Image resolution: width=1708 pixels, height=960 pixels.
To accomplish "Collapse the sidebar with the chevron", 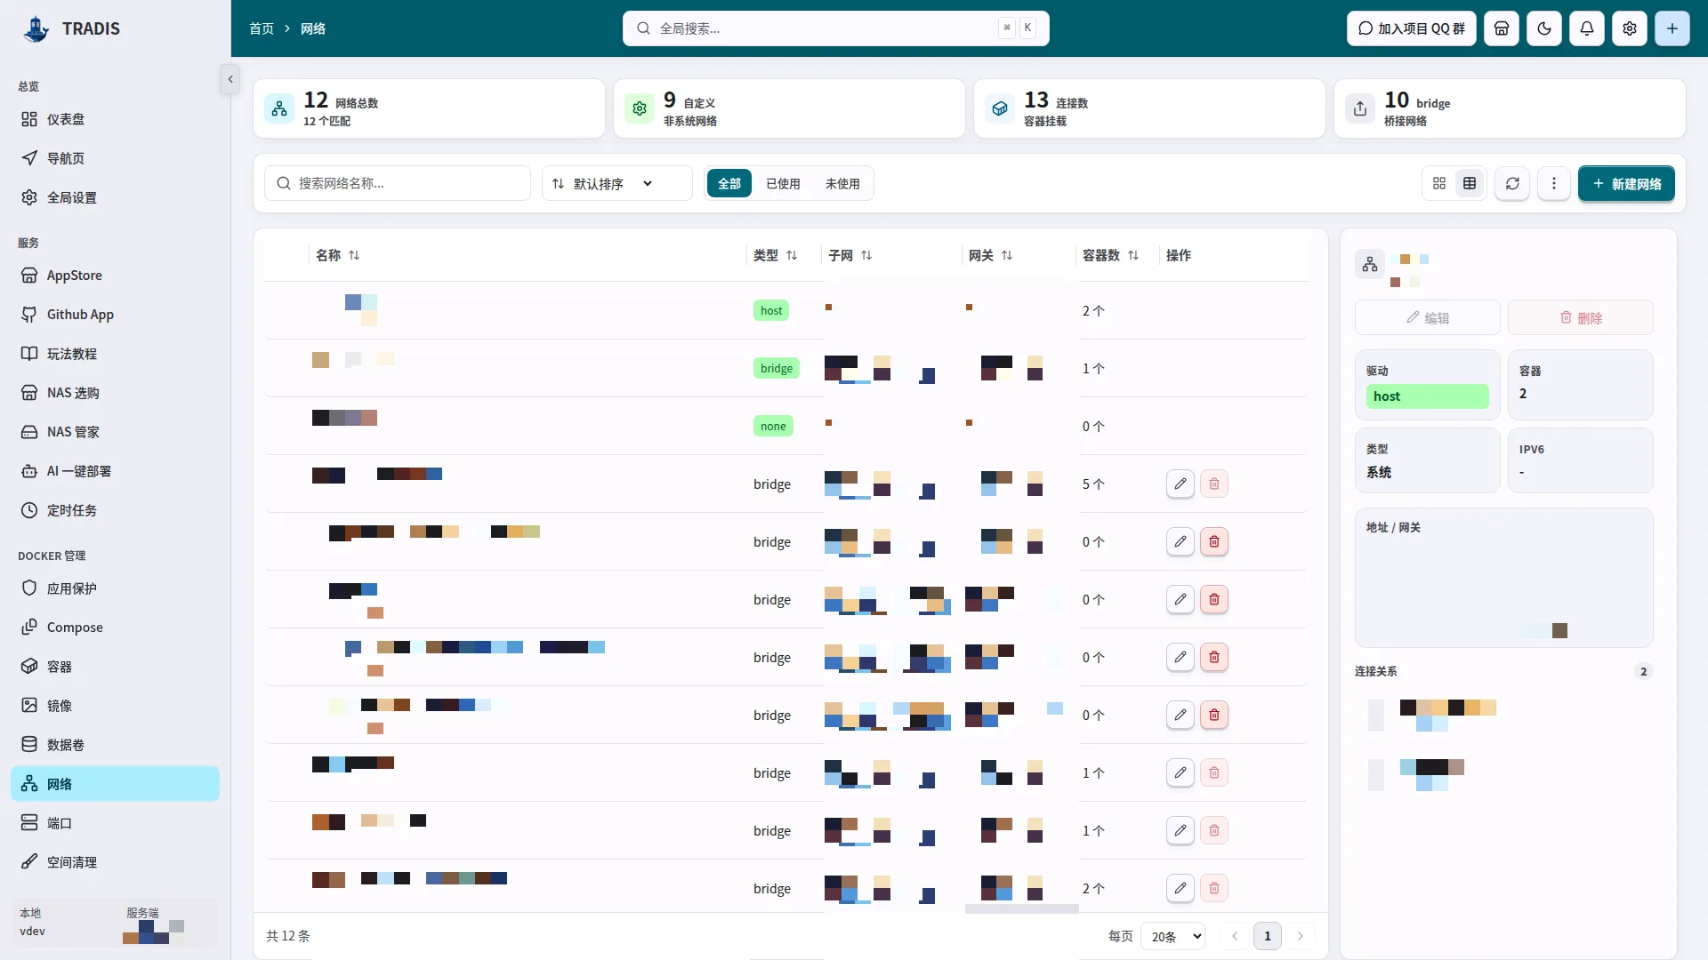I will tap(230, 79).
